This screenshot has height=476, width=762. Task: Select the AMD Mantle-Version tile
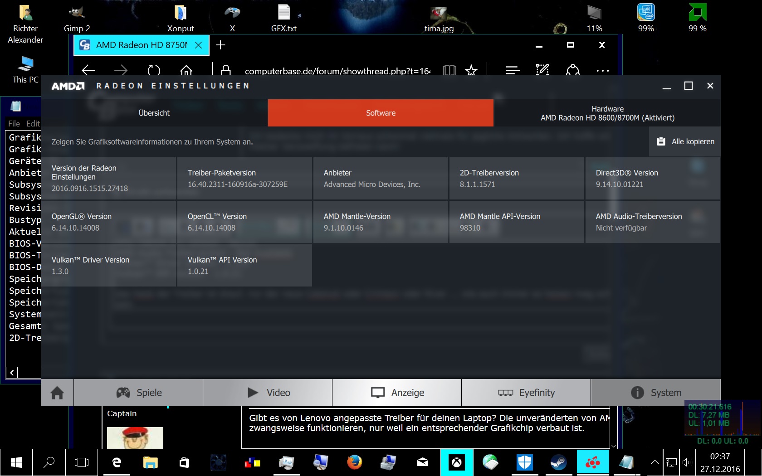pyautogui.click(x=381, y=222)
